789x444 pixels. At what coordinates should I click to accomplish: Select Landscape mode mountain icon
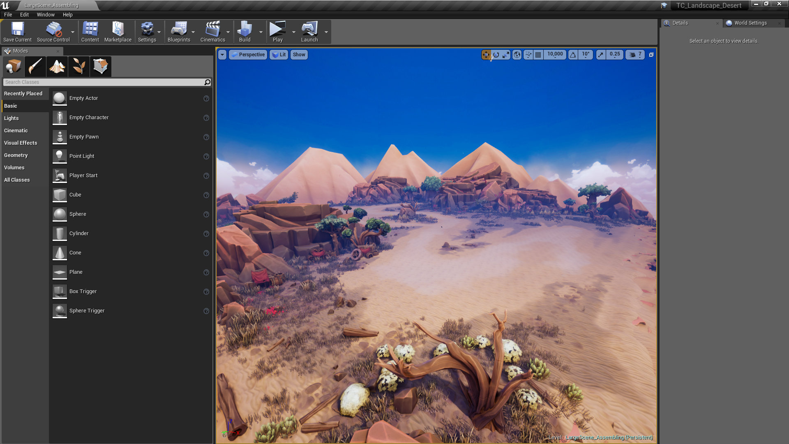[x=57, y=66]
